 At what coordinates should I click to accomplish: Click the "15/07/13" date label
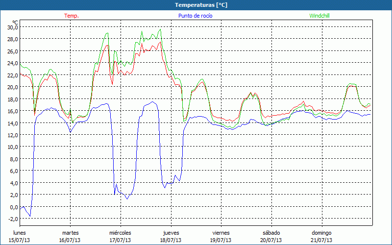point(20,240)
